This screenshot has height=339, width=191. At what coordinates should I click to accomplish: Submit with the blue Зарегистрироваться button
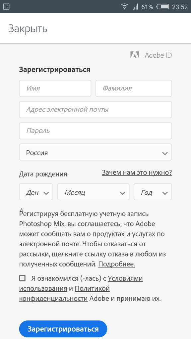click(63, 329)
